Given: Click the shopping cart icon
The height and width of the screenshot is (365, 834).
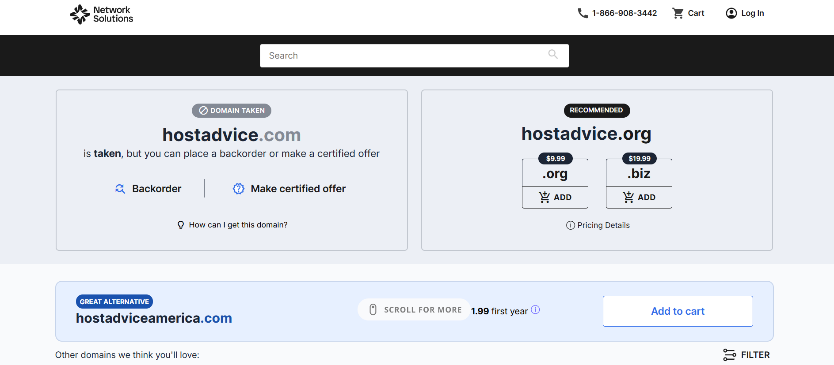Looking at the screenshot, I should pos(678,13).
